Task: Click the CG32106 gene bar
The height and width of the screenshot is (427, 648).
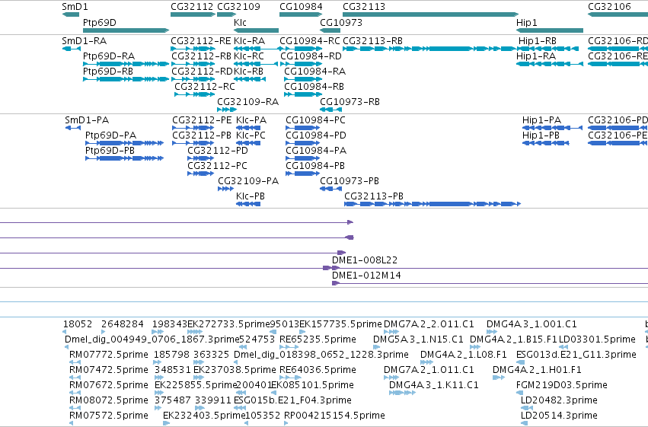Action: point(618,14)
